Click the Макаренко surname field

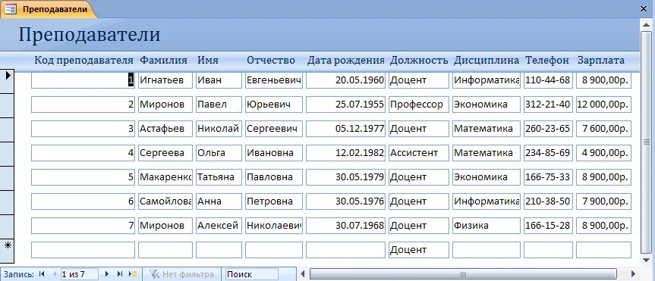(x=165, y=177)
